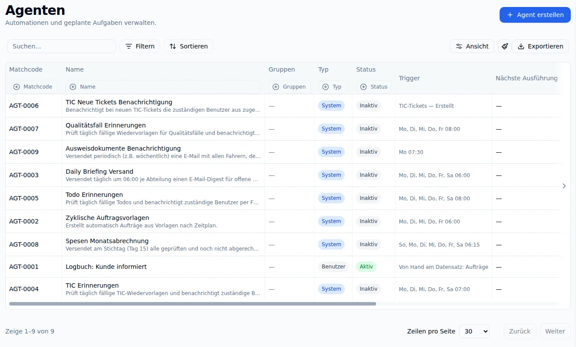Image resolution: width=576 pixels, height=347 pixels.
Task: Click the Zurück pagination button
Action: (520, 331)
